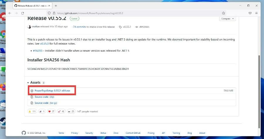Click the page vertical scrollbar thumb

coord(259,92)
